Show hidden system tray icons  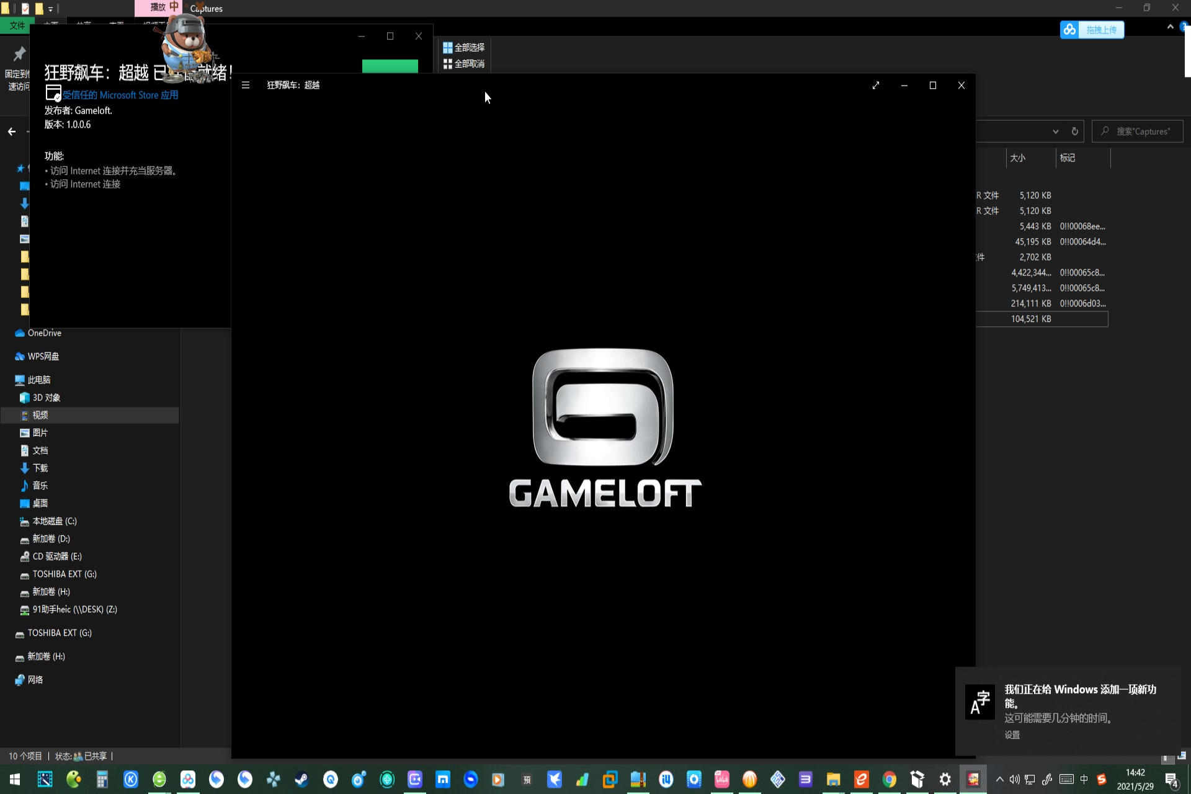point(999,779)
